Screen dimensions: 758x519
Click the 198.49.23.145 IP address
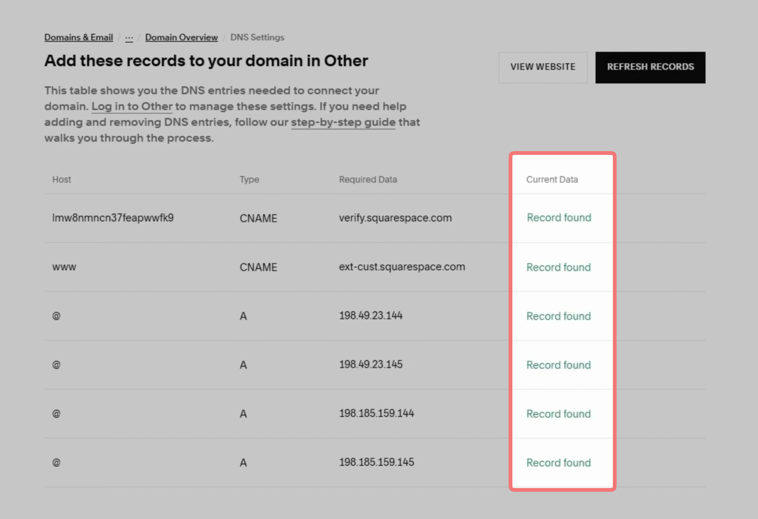tap(371, 365)
